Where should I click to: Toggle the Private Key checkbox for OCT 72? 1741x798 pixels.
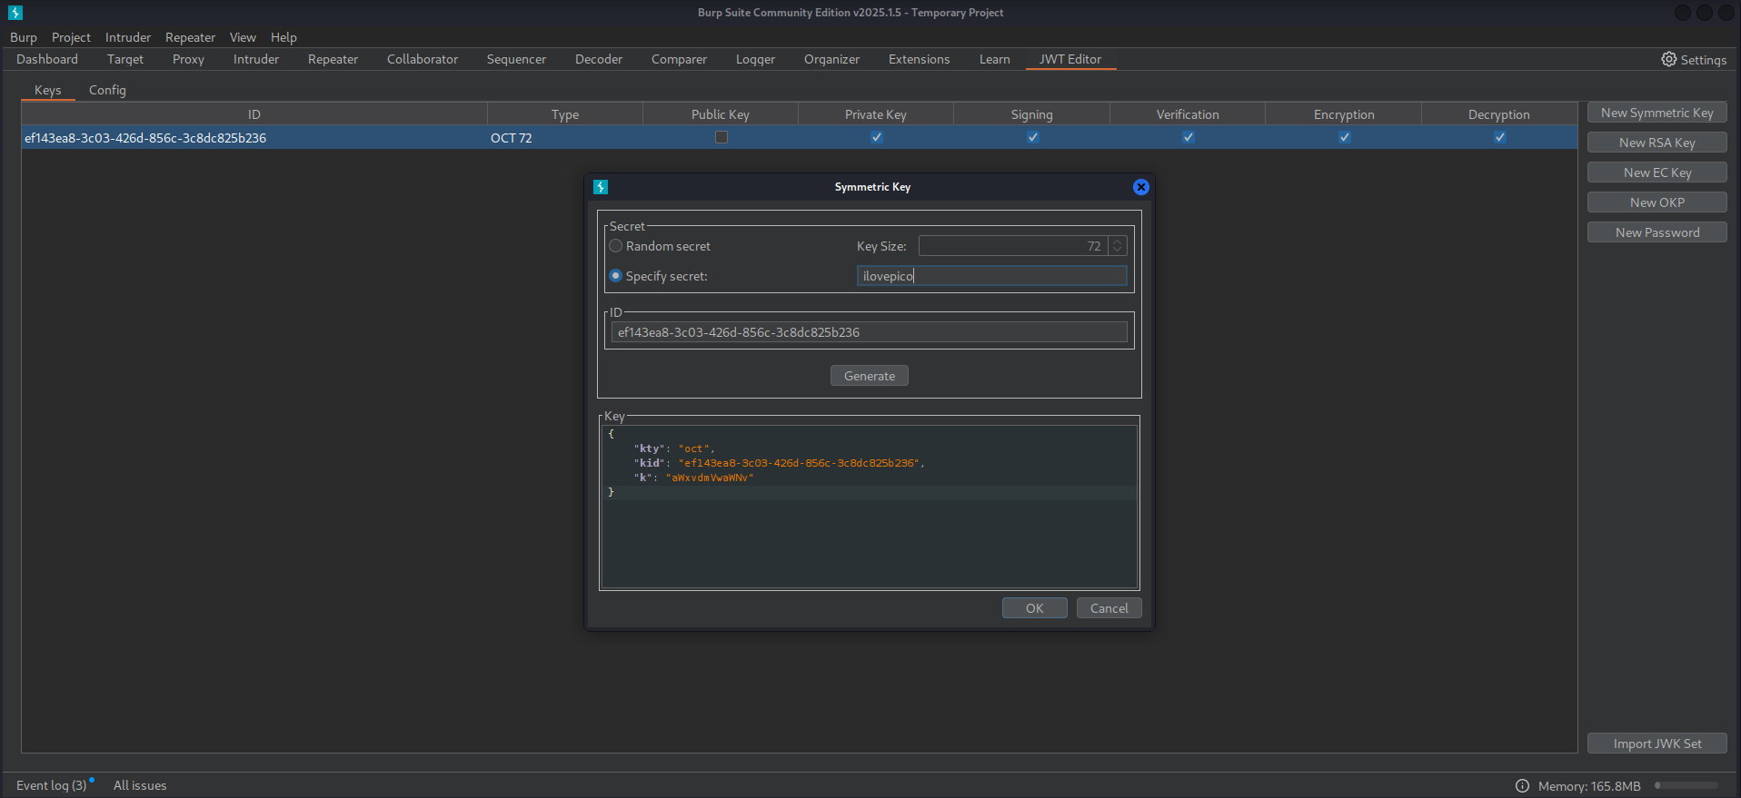pos(877,137)
